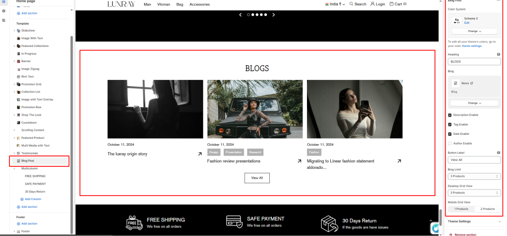The height and width of the screenshot is (236, 507).
Task: Click the Collection List section icon
Action: tap(18, 92)
